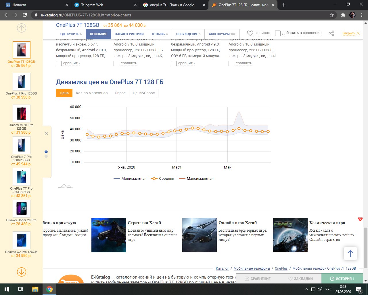The width and height of the screenshot is (368, 295).
Task: Open Мобильные телефоны breadcrumb link
Action: coord(252,268)
